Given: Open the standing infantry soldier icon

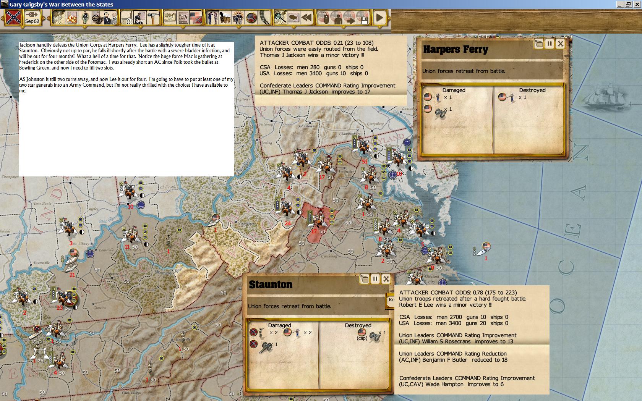Looking at the screenshot, I should [85, 18].
